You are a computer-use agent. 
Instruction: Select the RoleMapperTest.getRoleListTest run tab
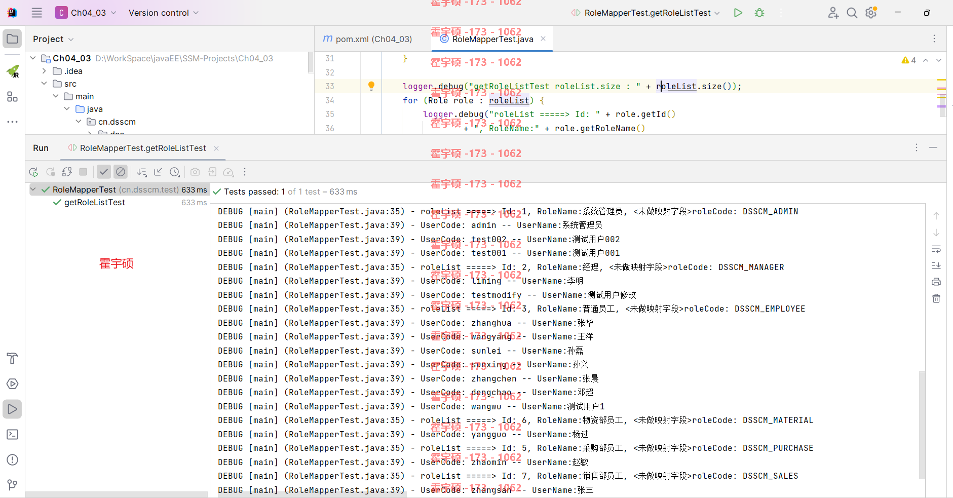(137, 148)
